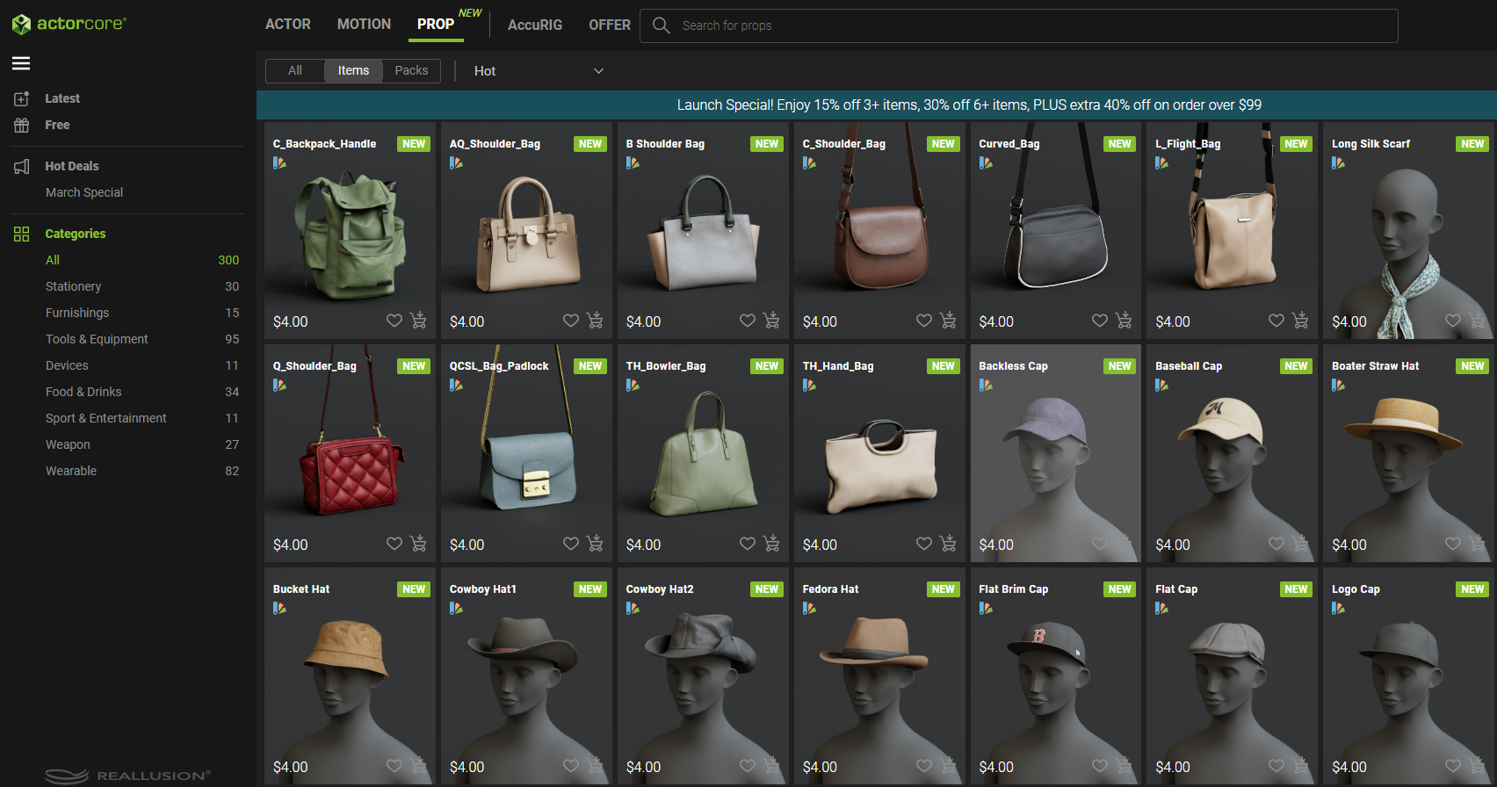Click prop type icon on Bucket Hat
Viewport: 1497px width, 787px height.
(x=279, y=608)
